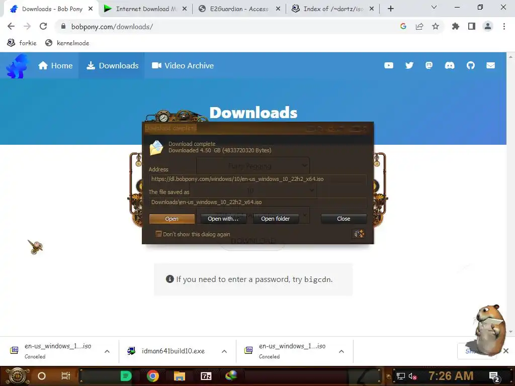Click the Address field in the dialog
Viewport: 515px width, 386px height.
258,179
